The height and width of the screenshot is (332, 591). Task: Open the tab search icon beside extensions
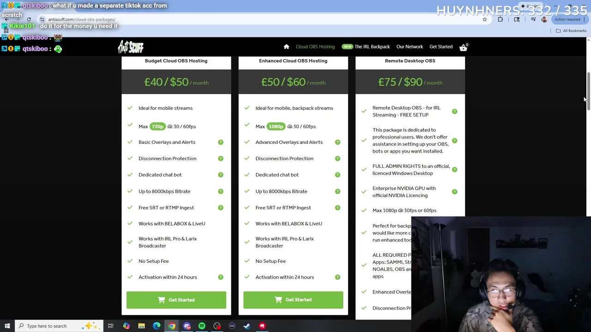tap(517, 19)
